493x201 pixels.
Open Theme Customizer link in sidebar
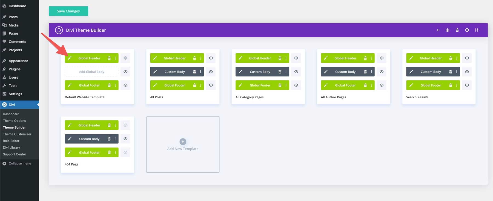17,134
